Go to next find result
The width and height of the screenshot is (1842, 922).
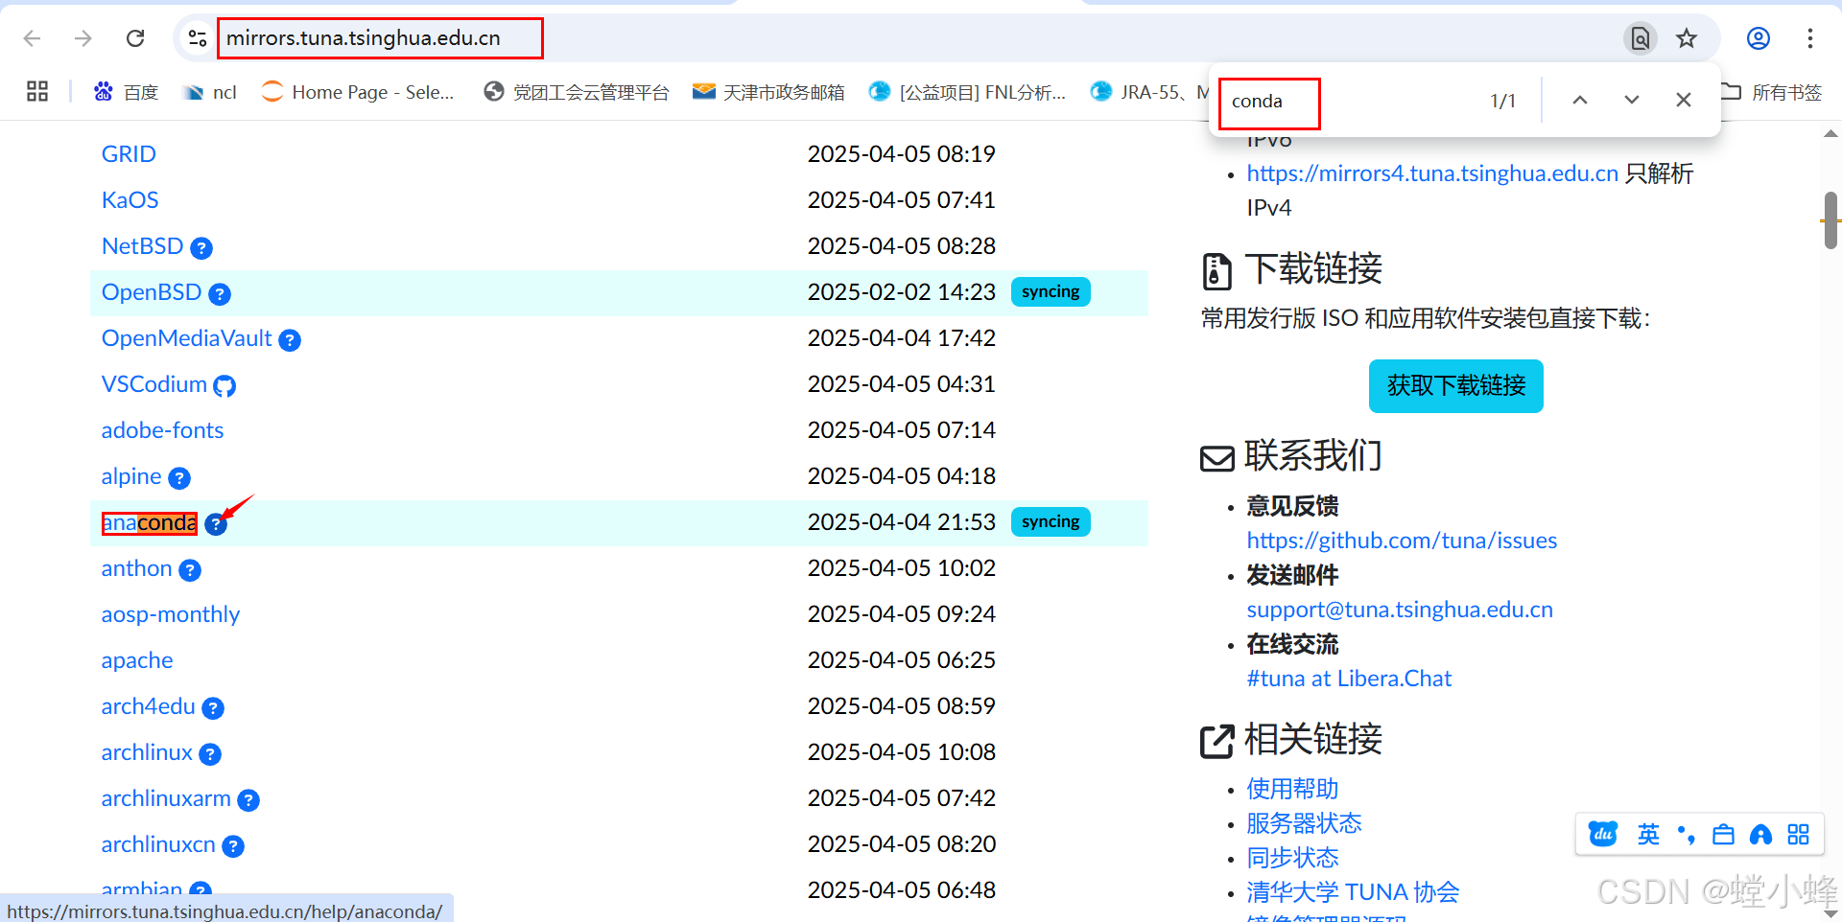(x=1632, y=100)
